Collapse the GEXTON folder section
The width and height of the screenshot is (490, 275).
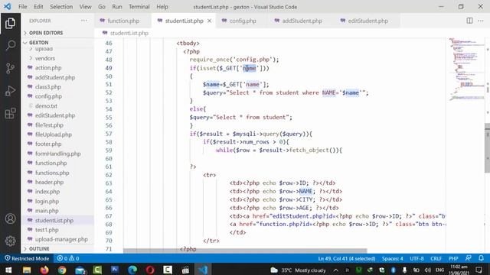pos(39,43)
